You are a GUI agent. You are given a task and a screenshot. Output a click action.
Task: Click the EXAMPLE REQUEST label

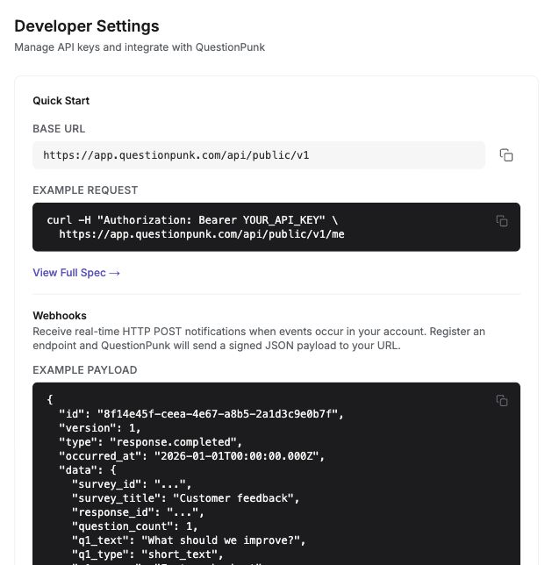coord(85,190)
